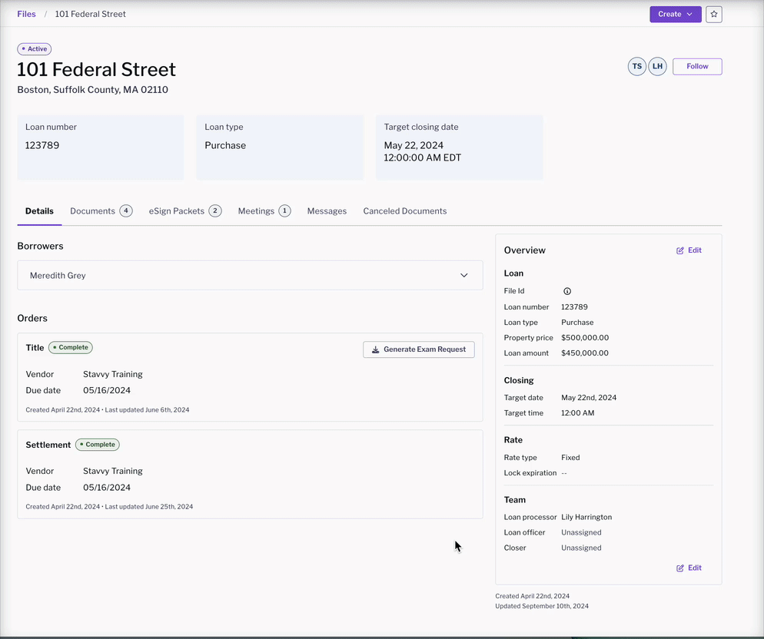Click the Unassigned Closer value
The image size is (764, 639).
(x=581, y=548)
